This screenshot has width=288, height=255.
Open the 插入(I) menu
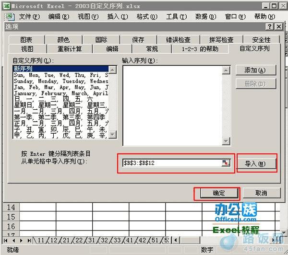pos(118,17)
